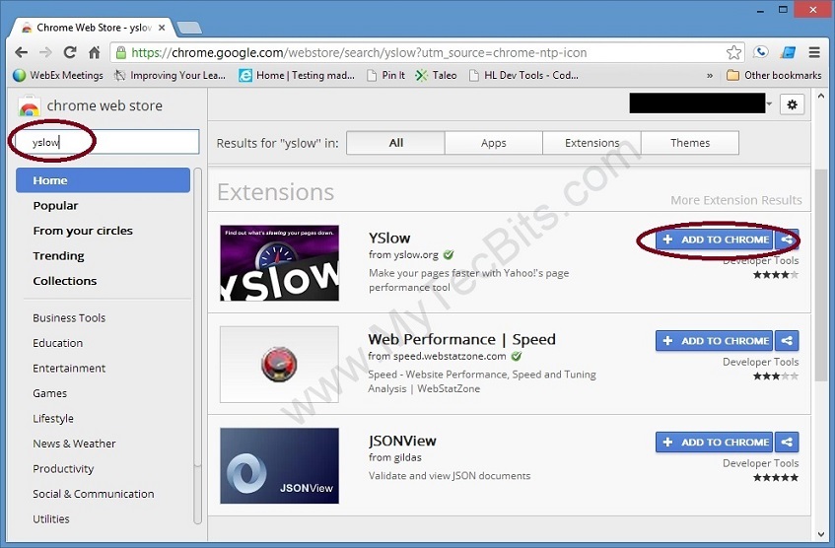Browse the News & Weather category
The width and height of the screenshot is (835, 548).
point(74,444)
